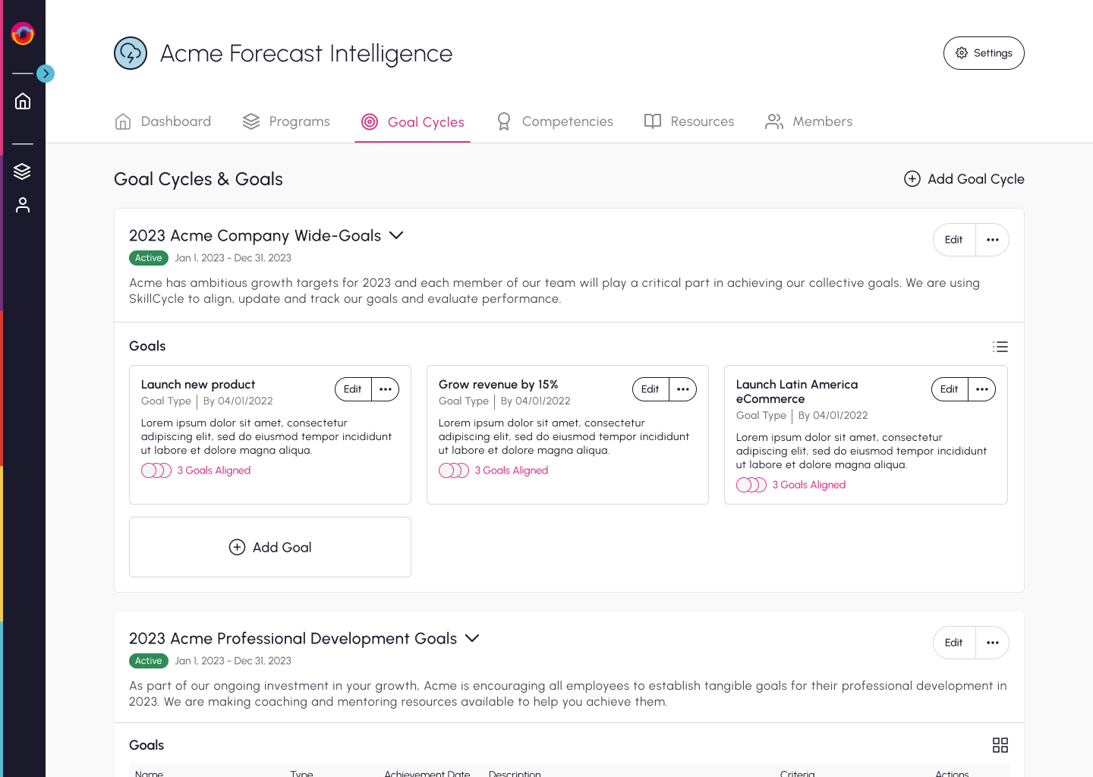
Task: View 3 Goals Aligned under Launch new product
Action: pyautogui.click(x=196, y=470)
